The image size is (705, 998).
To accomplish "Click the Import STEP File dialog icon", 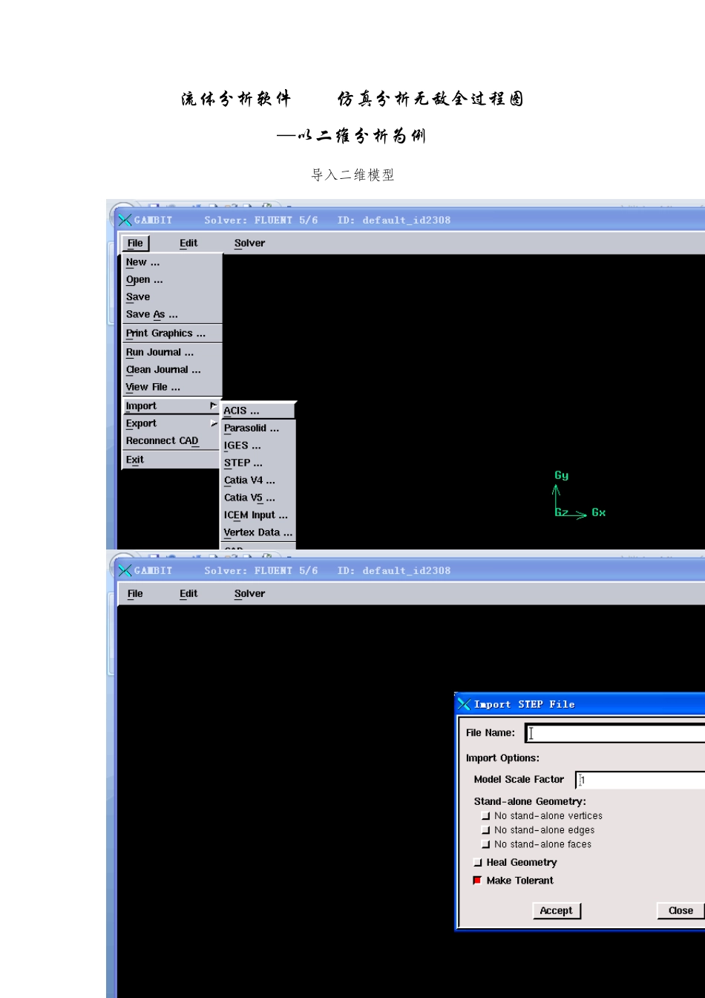I will pyautogui.click(x=464, y=704).
